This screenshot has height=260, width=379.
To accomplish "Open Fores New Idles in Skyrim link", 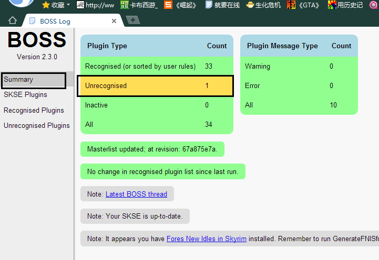I will [x=207, y=239].
